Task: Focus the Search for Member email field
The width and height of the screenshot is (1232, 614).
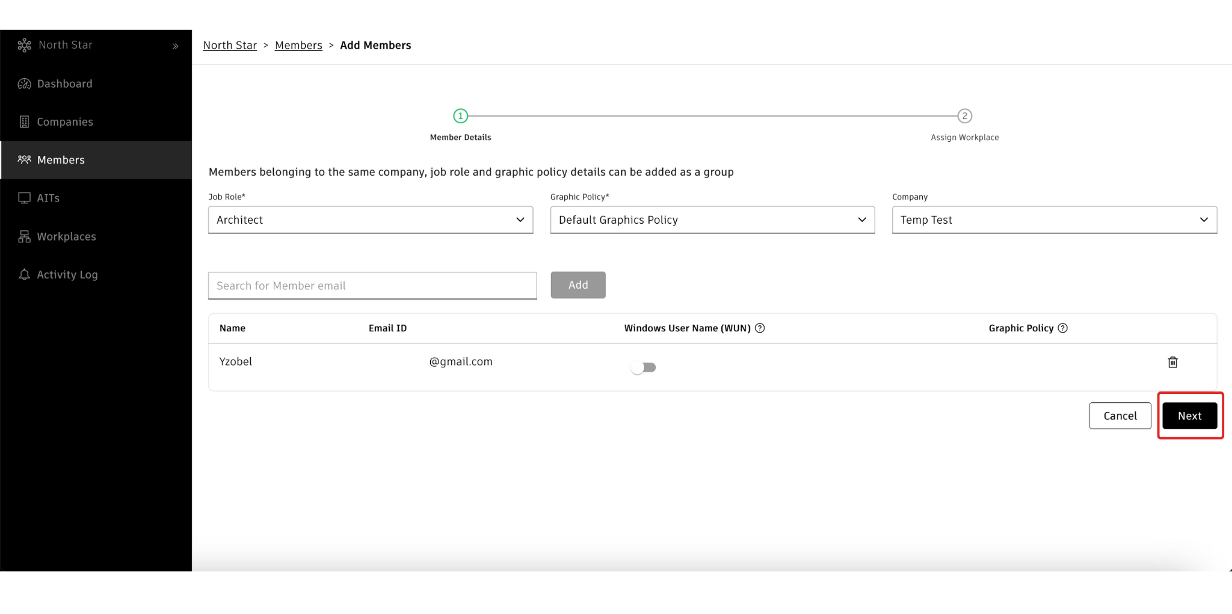Action: (372, 286)
